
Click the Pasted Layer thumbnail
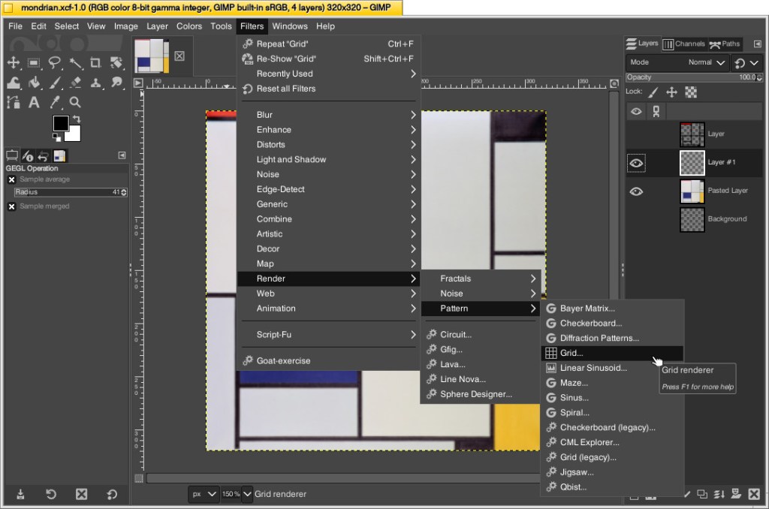tap(692, 191)
